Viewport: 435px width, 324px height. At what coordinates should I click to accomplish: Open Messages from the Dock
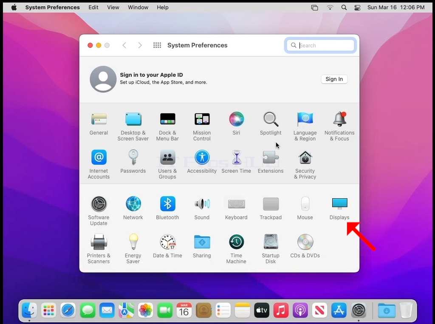click(88, 310)
